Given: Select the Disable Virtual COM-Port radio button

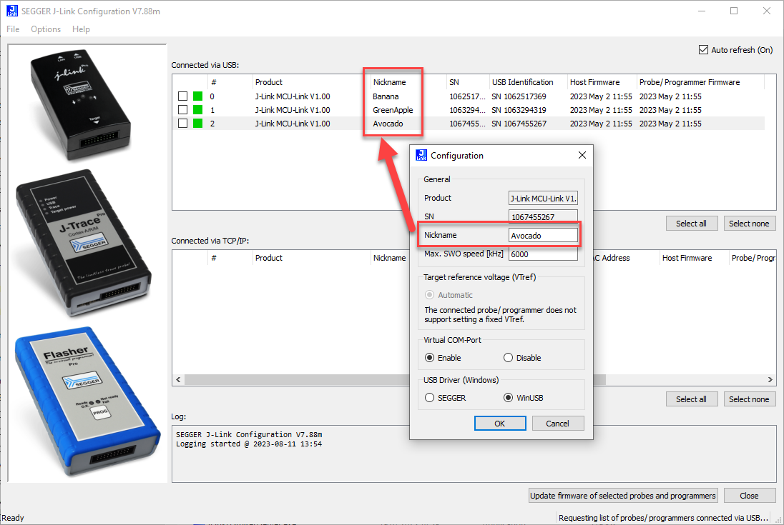Looking at the screenshot, I should pos(509,358).
